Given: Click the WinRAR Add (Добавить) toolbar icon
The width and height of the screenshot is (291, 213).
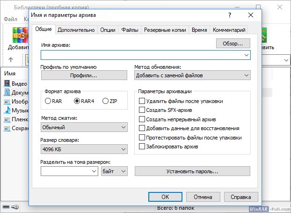Looking at the screenshot, I should click(20, 35).
